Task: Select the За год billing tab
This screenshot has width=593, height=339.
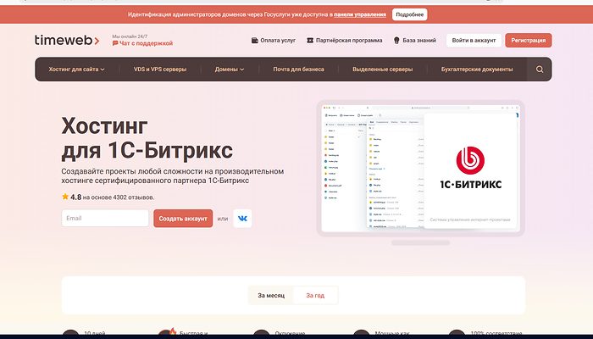Action: tap(315, 296)
